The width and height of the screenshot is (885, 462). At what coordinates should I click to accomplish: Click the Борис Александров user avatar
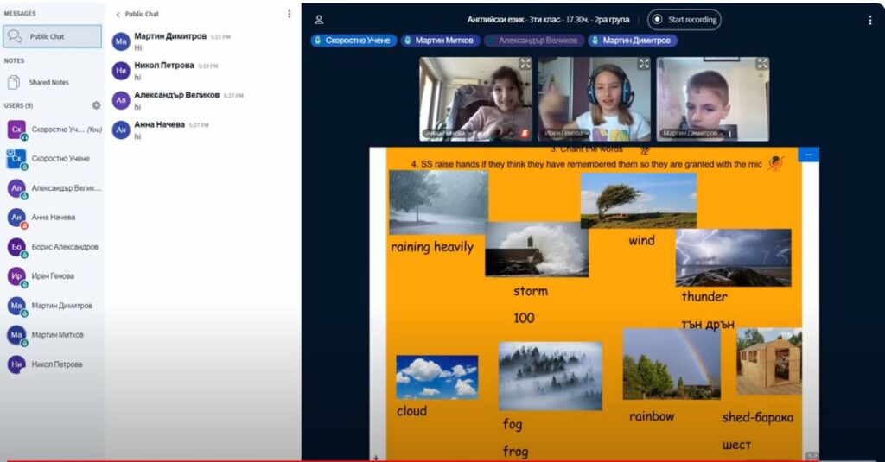point(16,247)
